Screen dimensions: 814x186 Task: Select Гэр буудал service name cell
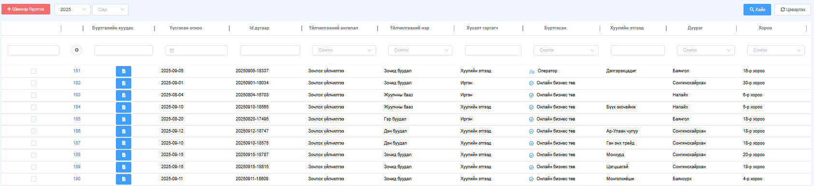(395, 119)
